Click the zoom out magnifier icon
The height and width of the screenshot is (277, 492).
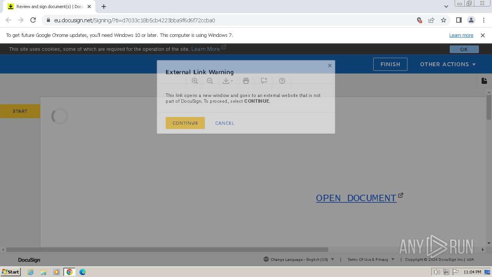[x=210, y=81]
